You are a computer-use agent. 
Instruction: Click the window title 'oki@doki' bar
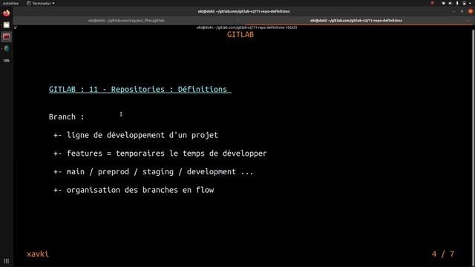pos(243,12)
